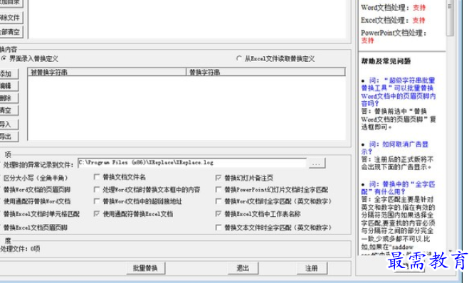Viewport: 474px width, 283px height.
Task: Click the 注册 button
Action: coord(312,268)
